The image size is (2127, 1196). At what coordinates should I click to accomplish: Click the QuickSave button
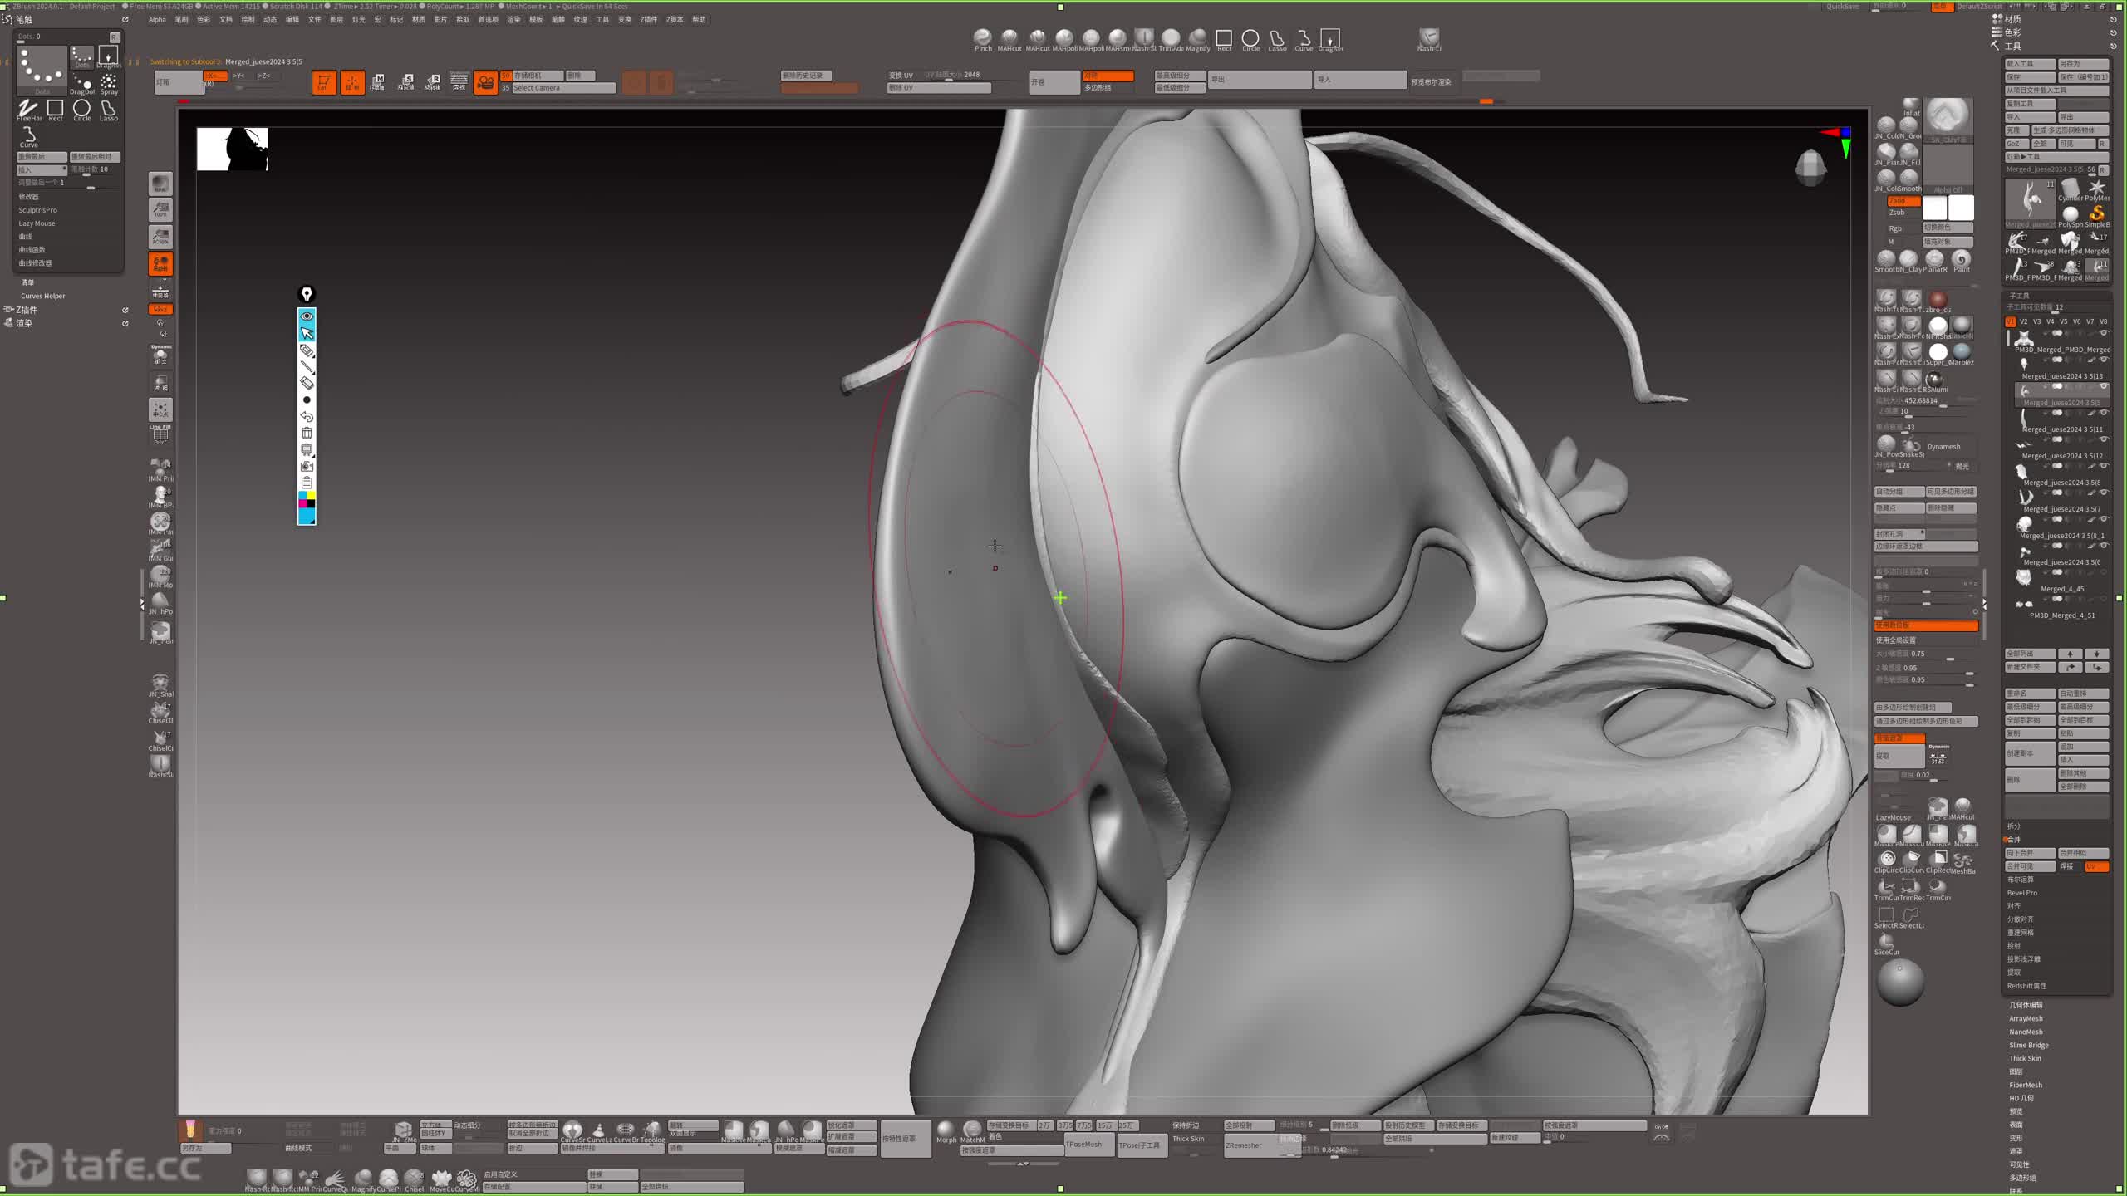tap(1842, 7)
